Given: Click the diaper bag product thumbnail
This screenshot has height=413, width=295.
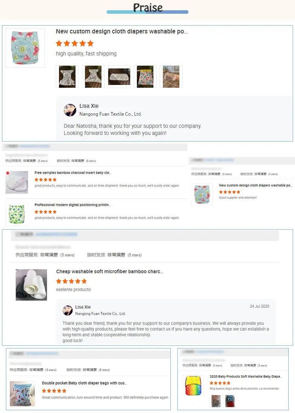Looking at the screenshot, I should click(22, 393).
